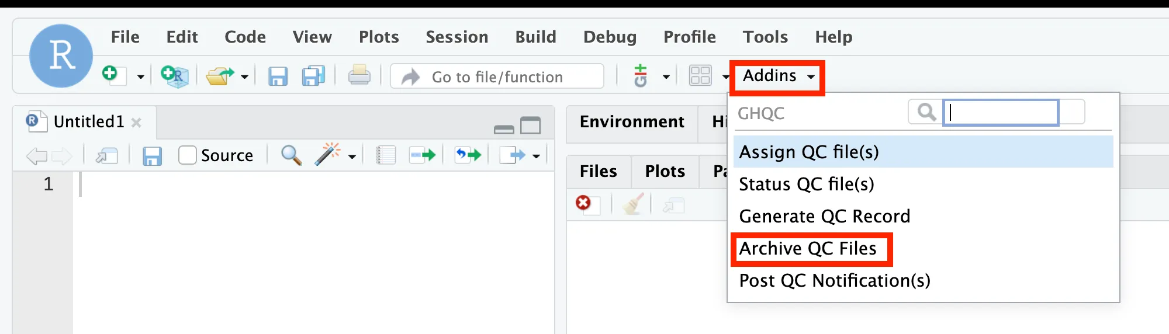
Task: Close the Untitled1 editor tab
Action: tap(136, 123)
